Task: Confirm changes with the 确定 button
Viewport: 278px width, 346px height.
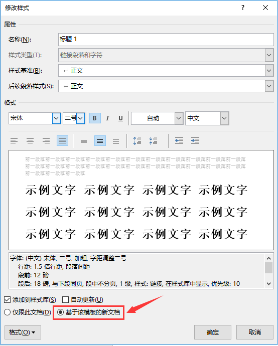Action: tap(213, 332)
